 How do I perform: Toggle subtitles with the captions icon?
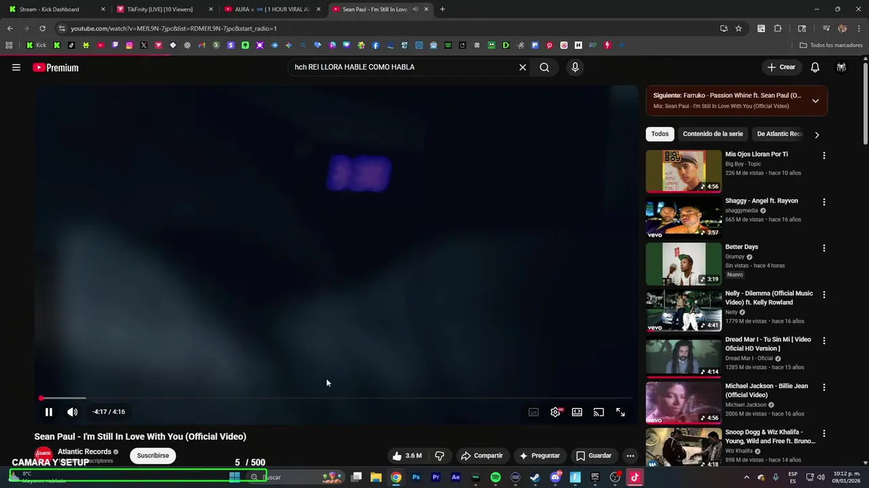click(534, 412)
